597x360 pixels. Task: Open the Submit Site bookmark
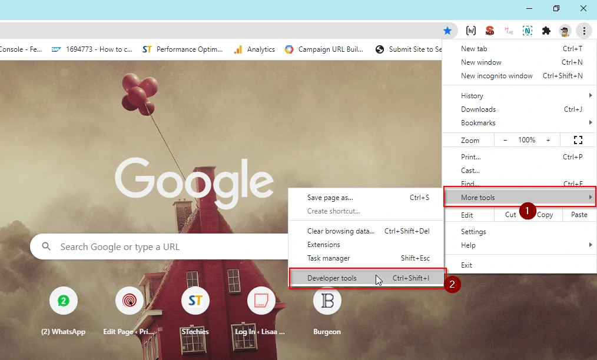pyautogui.click(x=409, y=49)
